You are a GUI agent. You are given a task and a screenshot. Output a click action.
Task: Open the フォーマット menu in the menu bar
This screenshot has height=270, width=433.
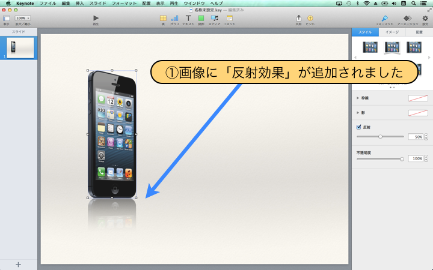pos(124,4)
